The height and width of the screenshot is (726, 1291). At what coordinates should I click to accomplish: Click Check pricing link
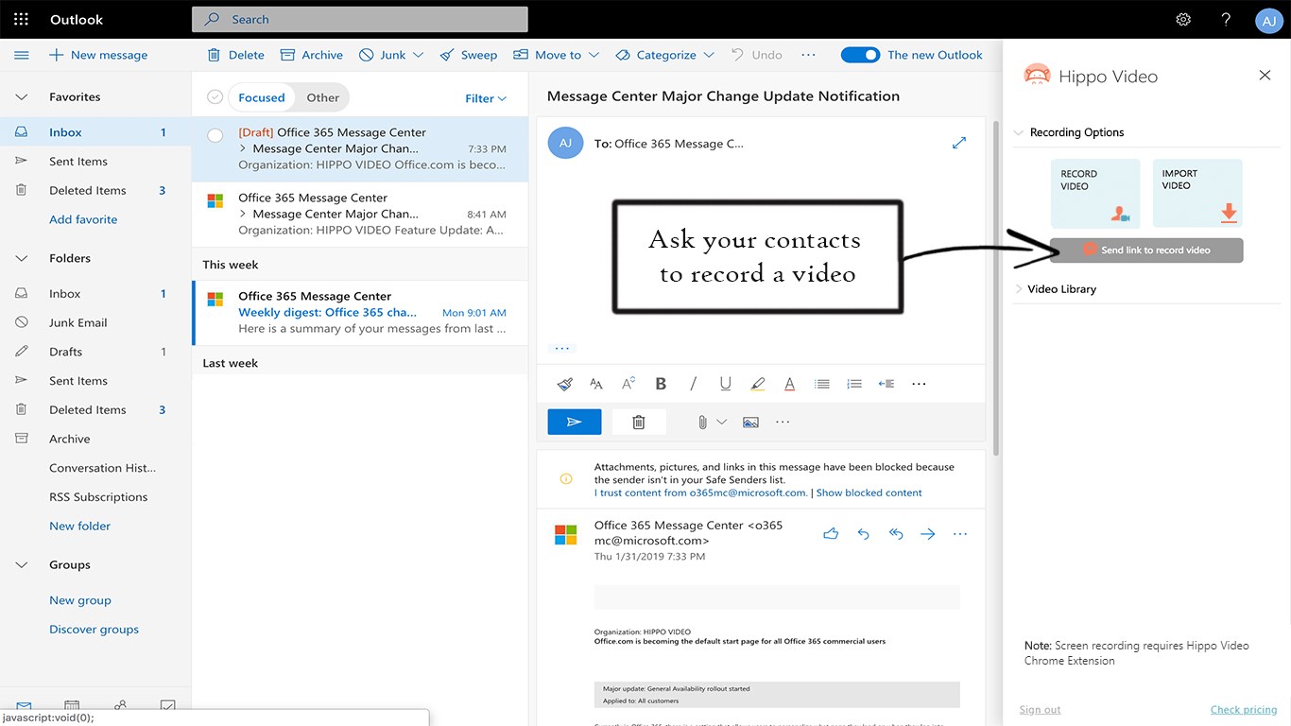click(1244, 710)
